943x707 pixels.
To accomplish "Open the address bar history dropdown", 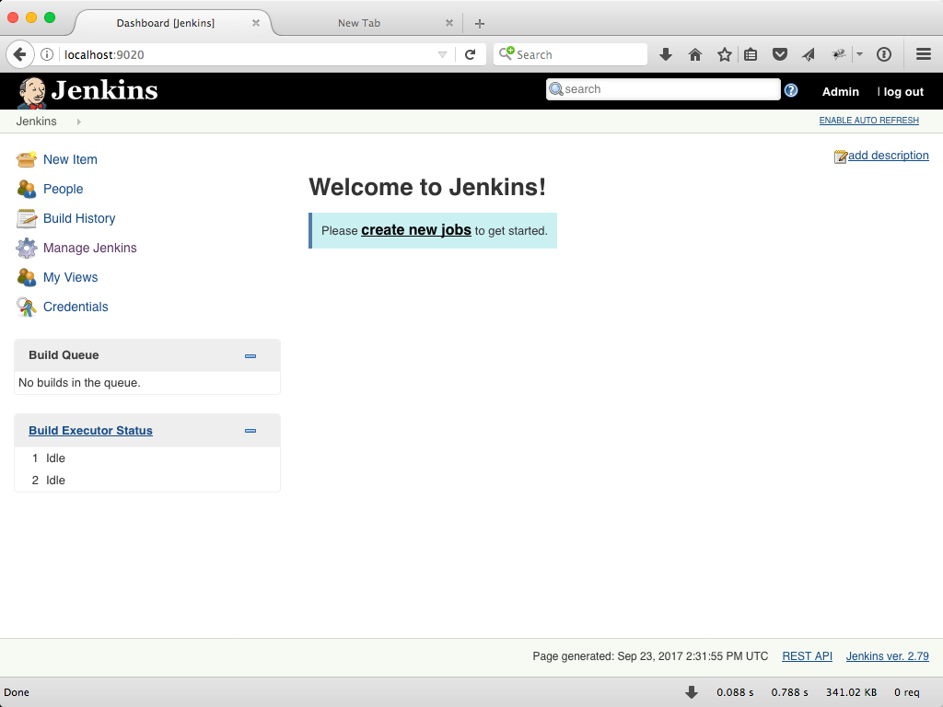I will tap(443, 54).
